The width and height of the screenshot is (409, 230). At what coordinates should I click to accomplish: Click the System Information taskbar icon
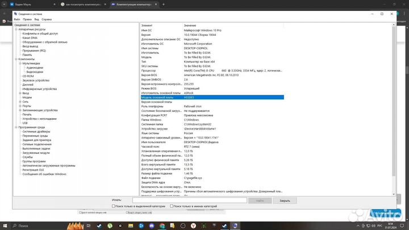click(x=235, y=225)
